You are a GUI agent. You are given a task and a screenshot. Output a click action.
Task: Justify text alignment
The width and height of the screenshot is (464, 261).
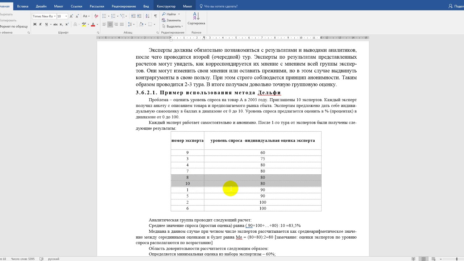[x=122, y=24]
